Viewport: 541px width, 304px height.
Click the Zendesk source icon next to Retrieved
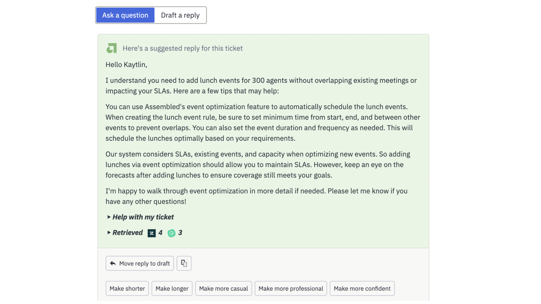pos(151,233)
